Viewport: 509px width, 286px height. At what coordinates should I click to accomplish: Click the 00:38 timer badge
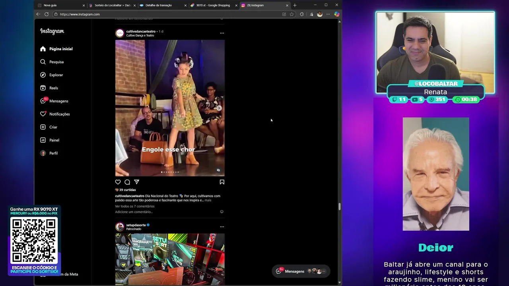coord(466,100)
